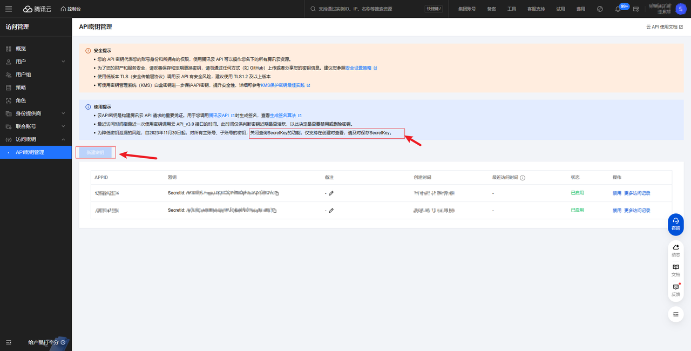
Task: Open the 文档 book icon on right sidebar
Action: tap(675, 270)
